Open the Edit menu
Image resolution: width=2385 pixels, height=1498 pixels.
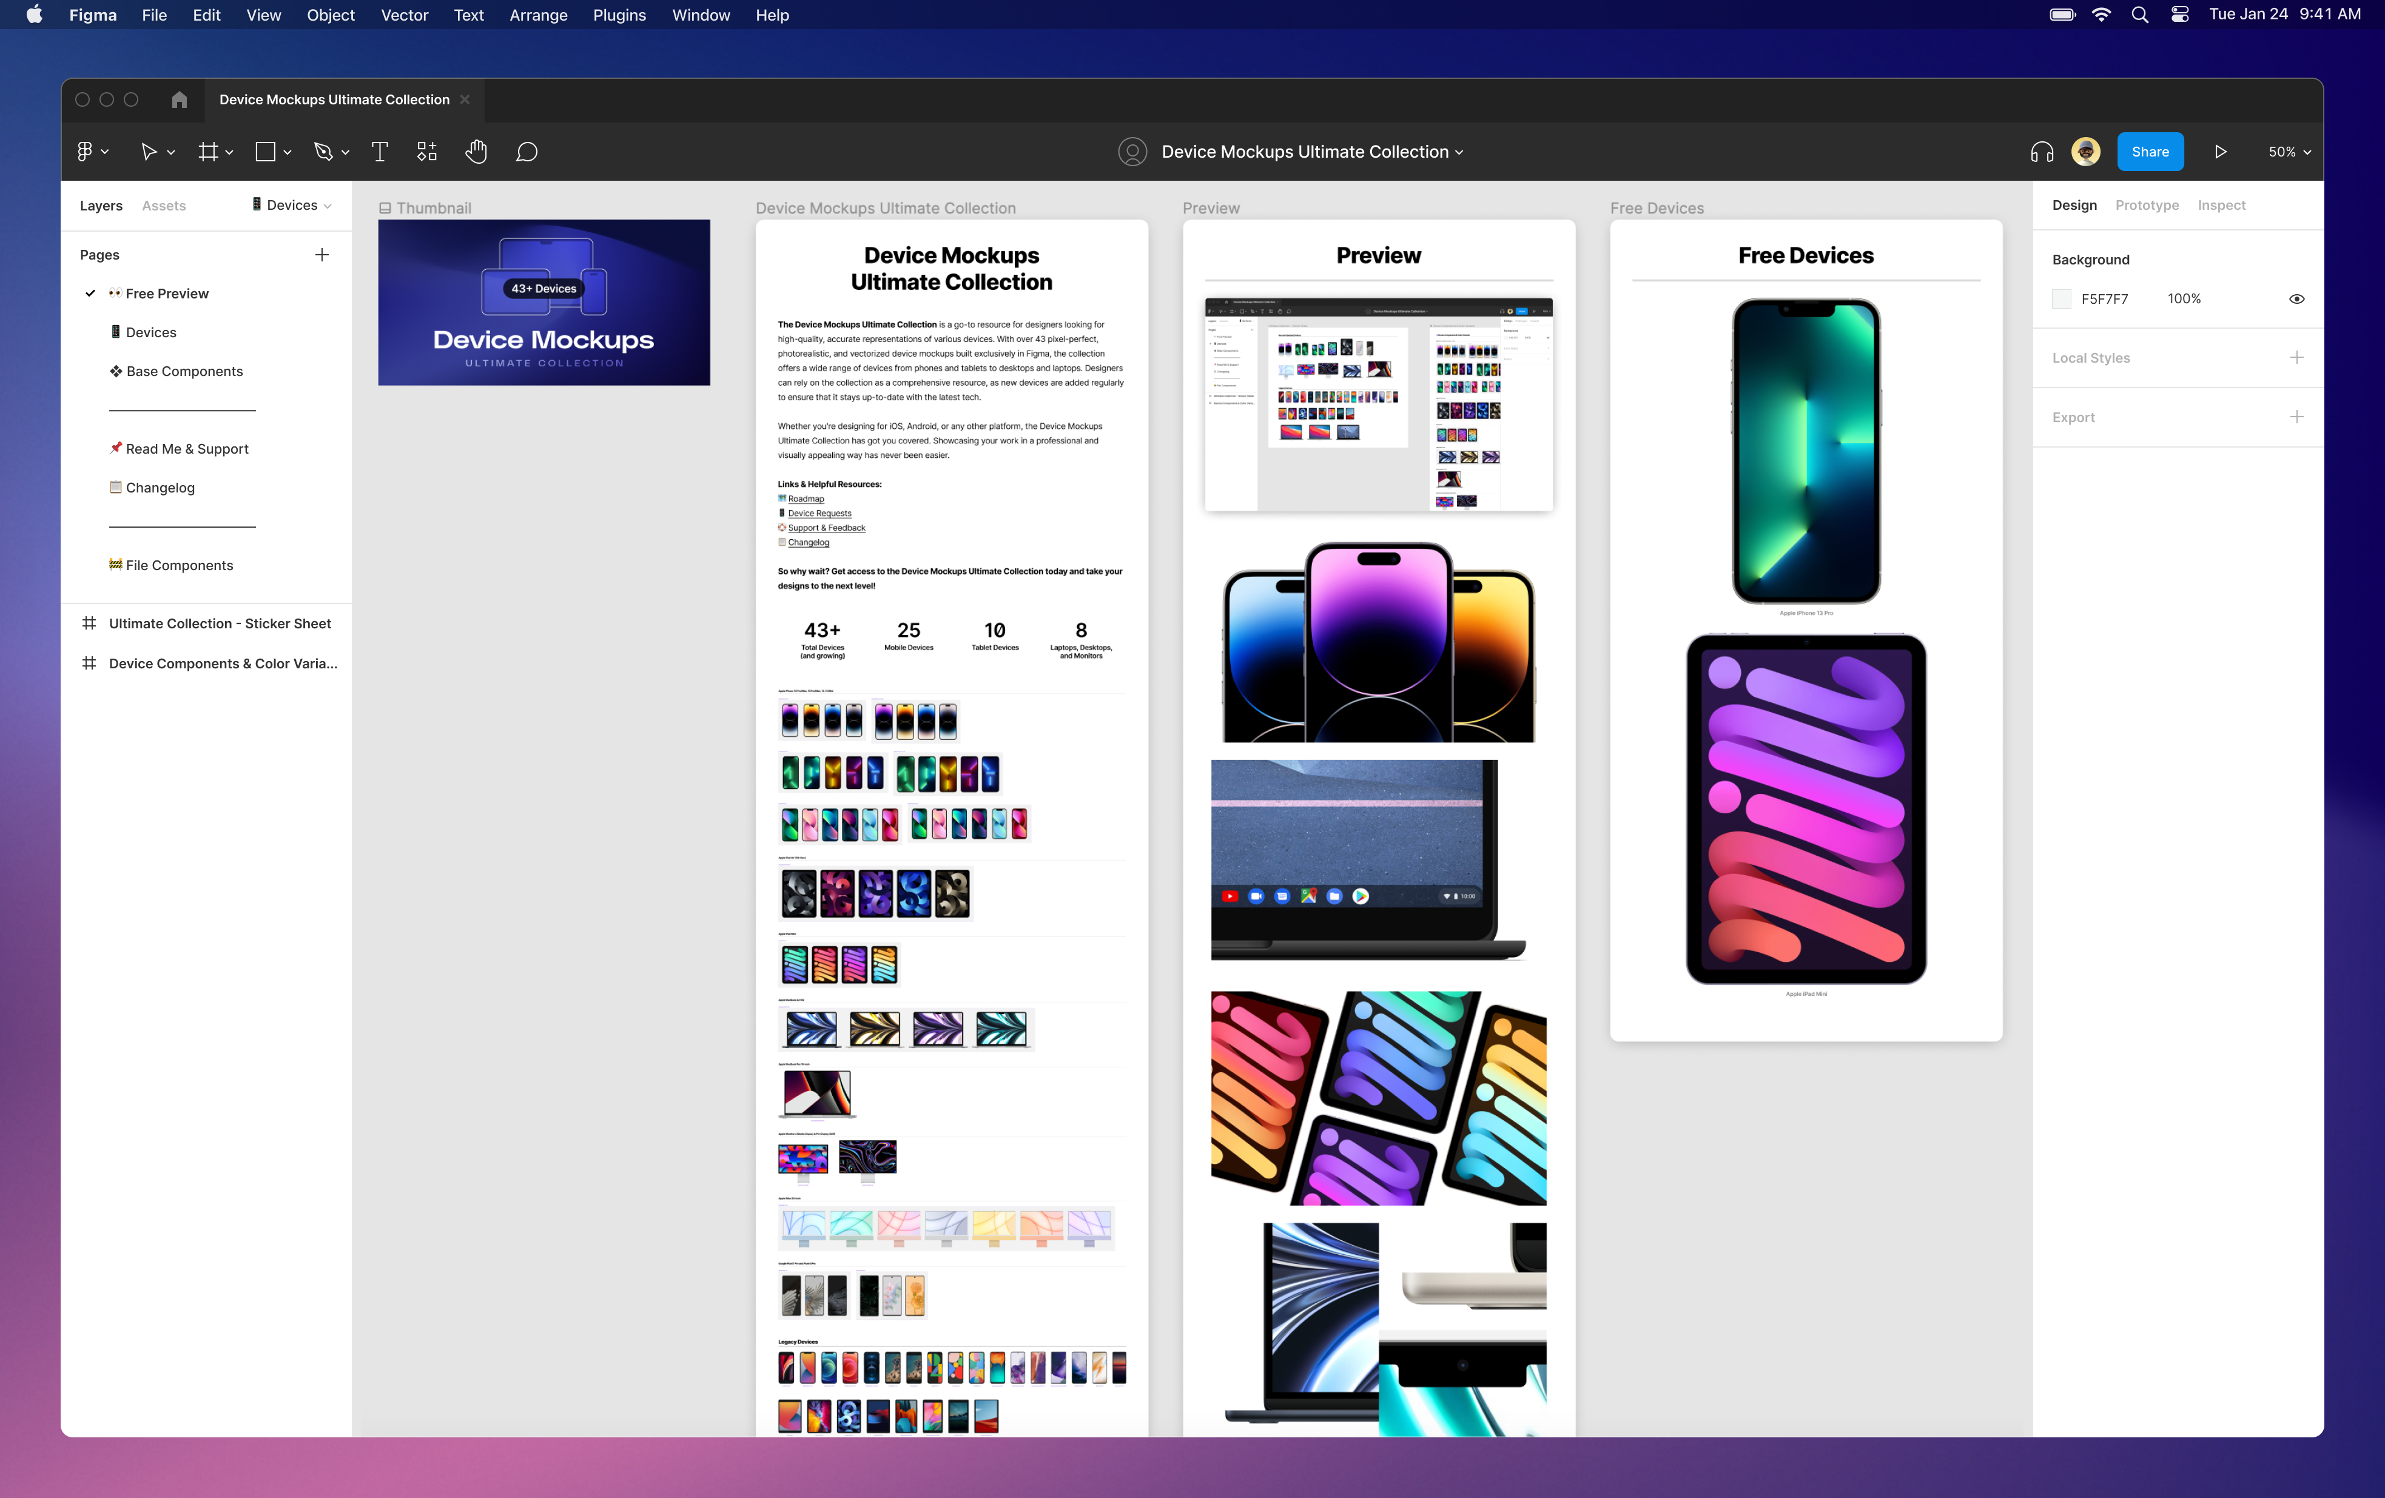(207, 15)
